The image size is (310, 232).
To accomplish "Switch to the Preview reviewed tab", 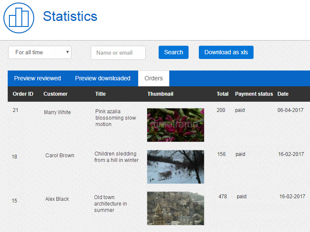I will click(x=38, y=78).
